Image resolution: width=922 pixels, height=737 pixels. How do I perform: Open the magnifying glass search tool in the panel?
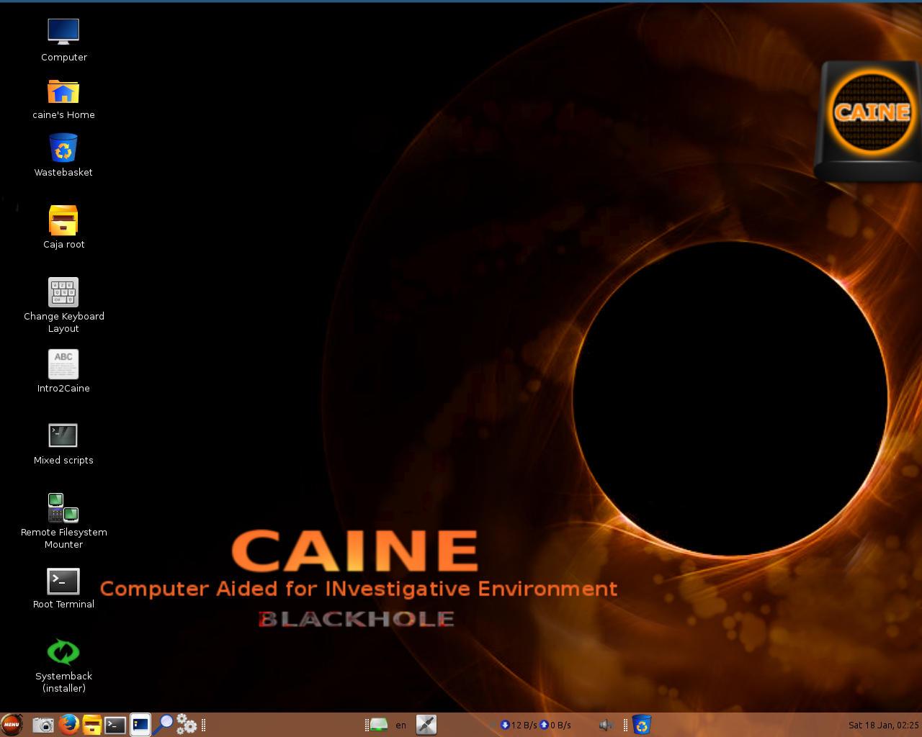163,725
